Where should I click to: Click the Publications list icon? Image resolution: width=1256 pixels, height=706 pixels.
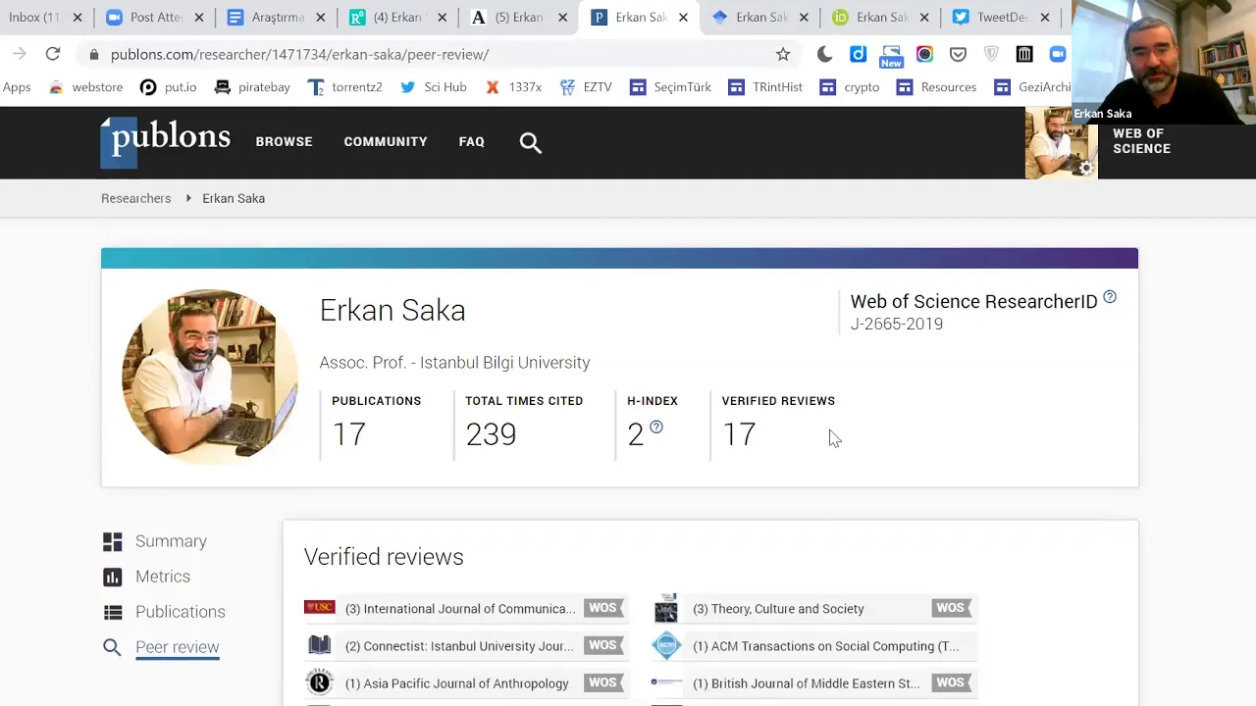(113, 612)
